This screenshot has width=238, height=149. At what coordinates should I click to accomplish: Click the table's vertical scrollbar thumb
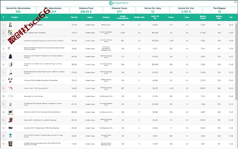[237, 61]
